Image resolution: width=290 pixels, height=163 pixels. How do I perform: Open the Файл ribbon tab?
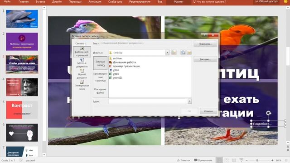click(x=7, y=2)
